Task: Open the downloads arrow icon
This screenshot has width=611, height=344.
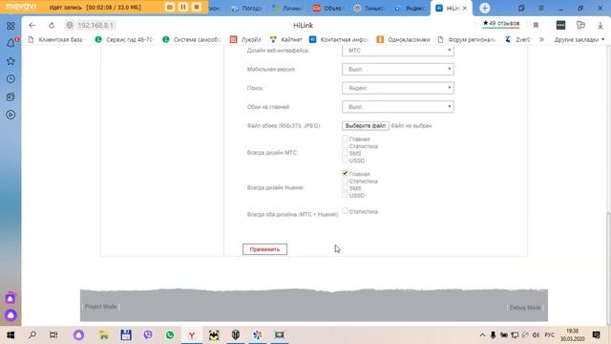Action: (x=600, y=26)
